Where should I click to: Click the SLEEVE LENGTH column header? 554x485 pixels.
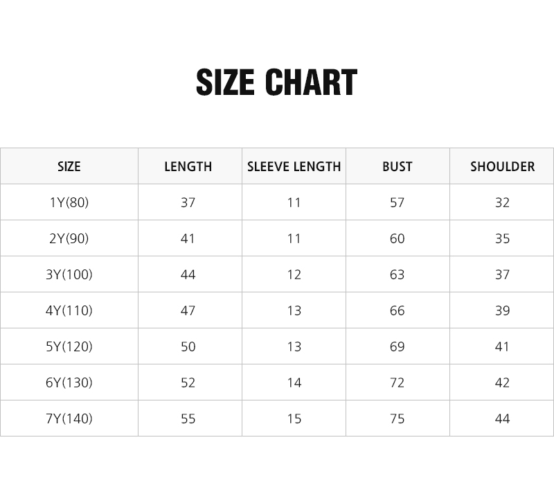click(294, 166)
